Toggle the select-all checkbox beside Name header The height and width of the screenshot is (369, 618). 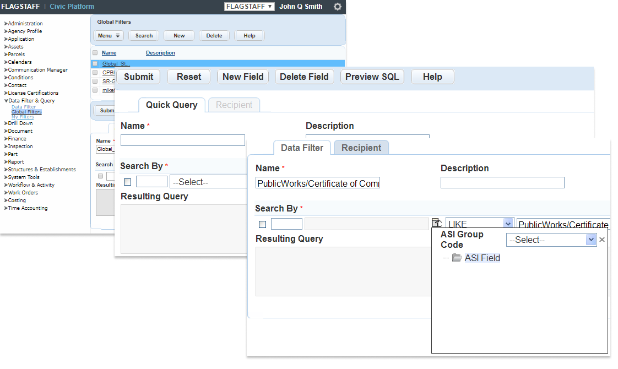[95, 53]
